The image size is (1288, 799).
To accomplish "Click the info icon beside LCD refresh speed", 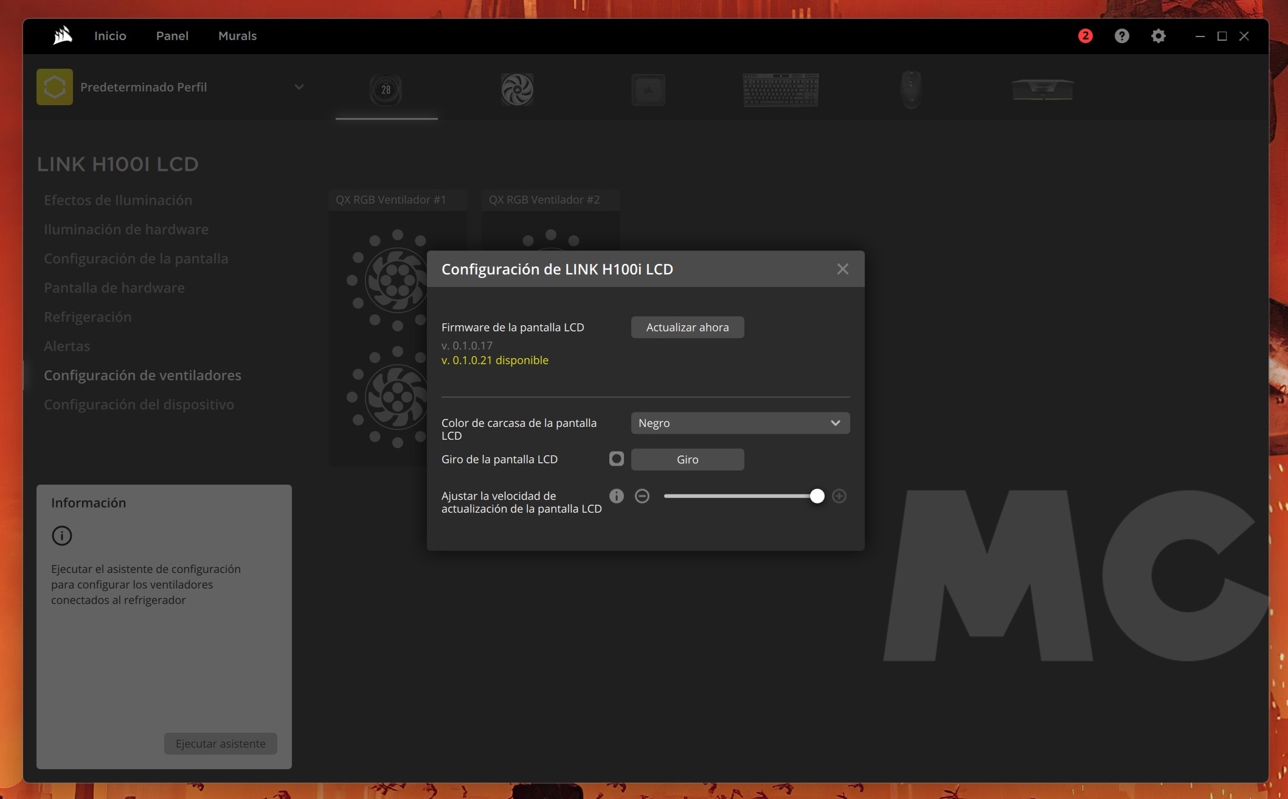I will click(616, 496).
